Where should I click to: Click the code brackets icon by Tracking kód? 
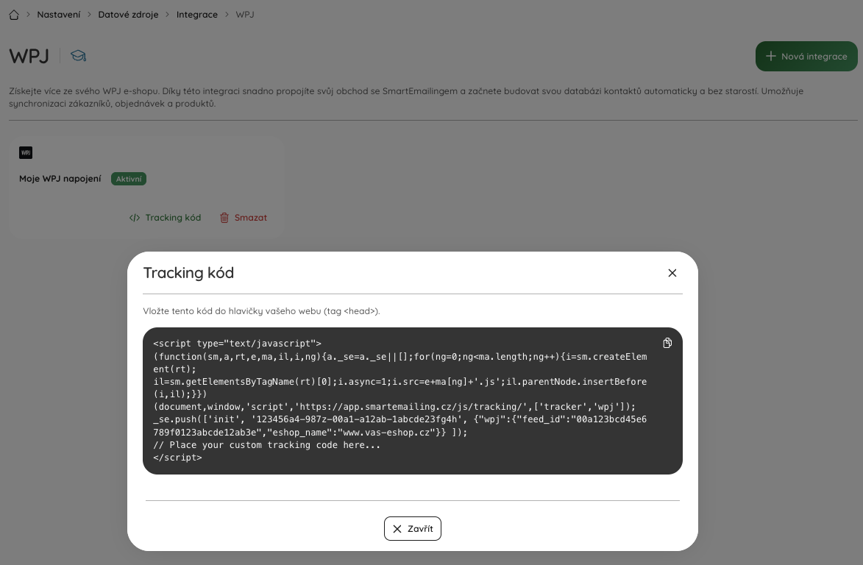click(x=135, y=218)
